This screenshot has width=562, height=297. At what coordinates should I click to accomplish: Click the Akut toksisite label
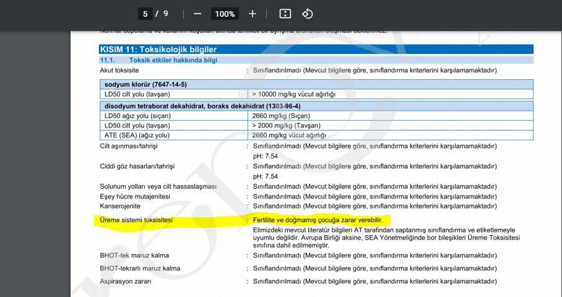[120, 71]
